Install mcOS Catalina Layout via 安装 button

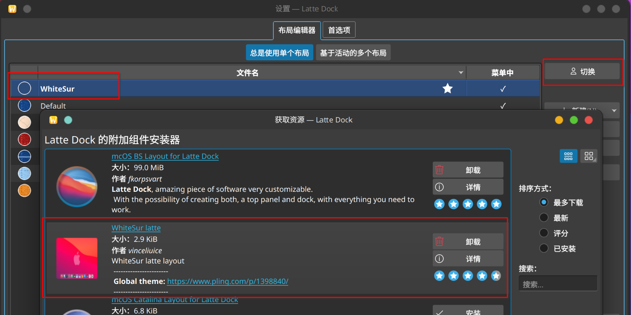pos(468,311)
